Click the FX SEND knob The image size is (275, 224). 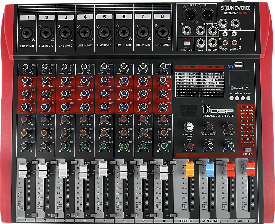(x=229, y=127)
